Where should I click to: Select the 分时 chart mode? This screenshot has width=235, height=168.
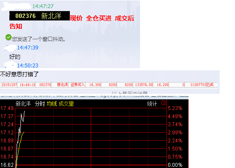tap(40, 104)
